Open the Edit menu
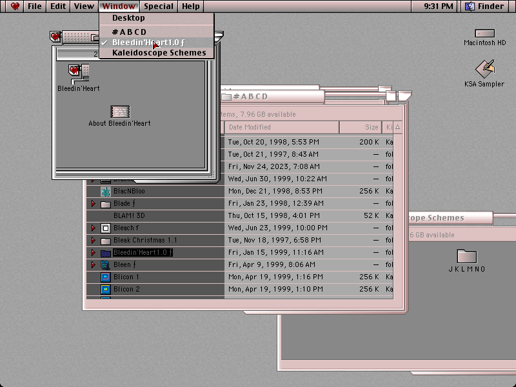This screenshot has height=387, width=516. click(x=58, y=6)
